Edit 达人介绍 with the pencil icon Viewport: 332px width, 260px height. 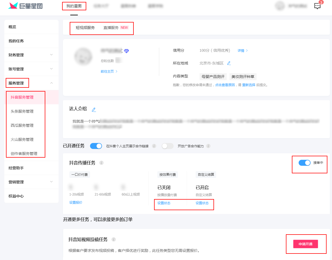(94, 110)
